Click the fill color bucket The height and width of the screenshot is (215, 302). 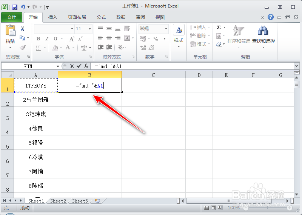(x=55, y=48)
